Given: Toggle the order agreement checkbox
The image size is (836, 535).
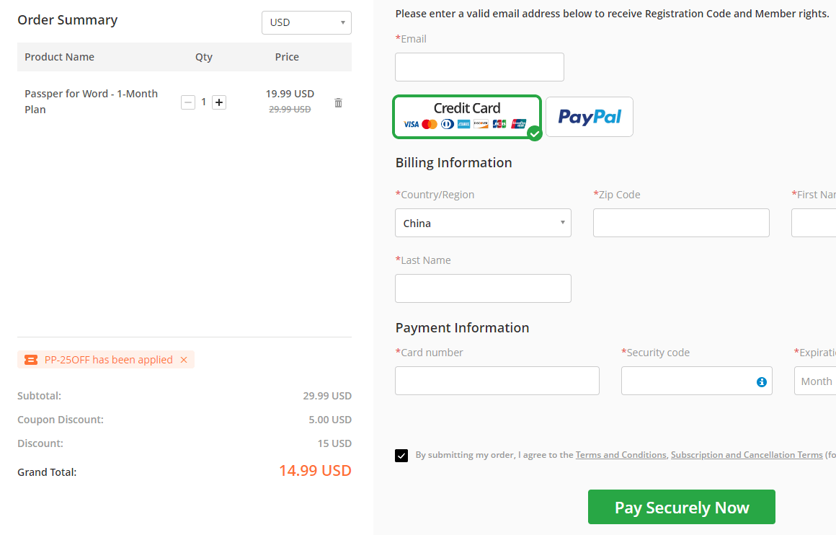Looking at the screenshot, I should [401, 456].
